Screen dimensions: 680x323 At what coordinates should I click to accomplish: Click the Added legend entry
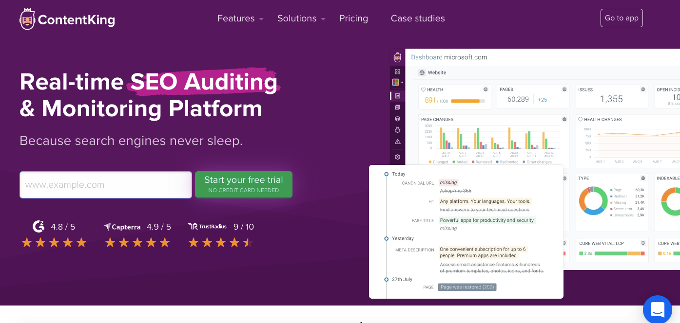pyautogui.click(x=460, y=162)
